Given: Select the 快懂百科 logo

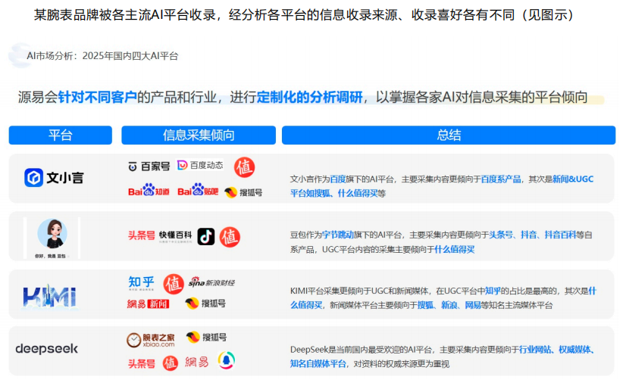Looking at the screenshot, I should point(175,236).
